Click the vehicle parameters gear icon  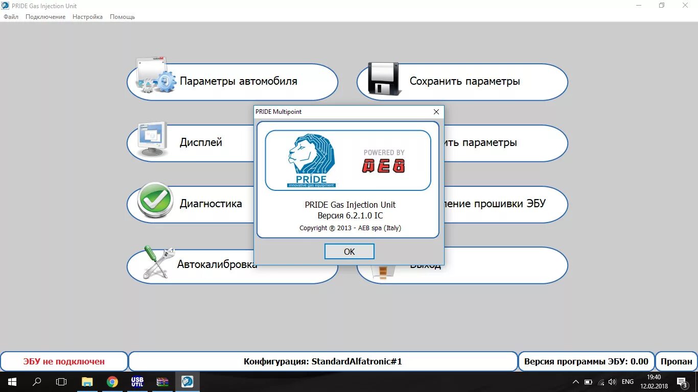click(156, 75)
